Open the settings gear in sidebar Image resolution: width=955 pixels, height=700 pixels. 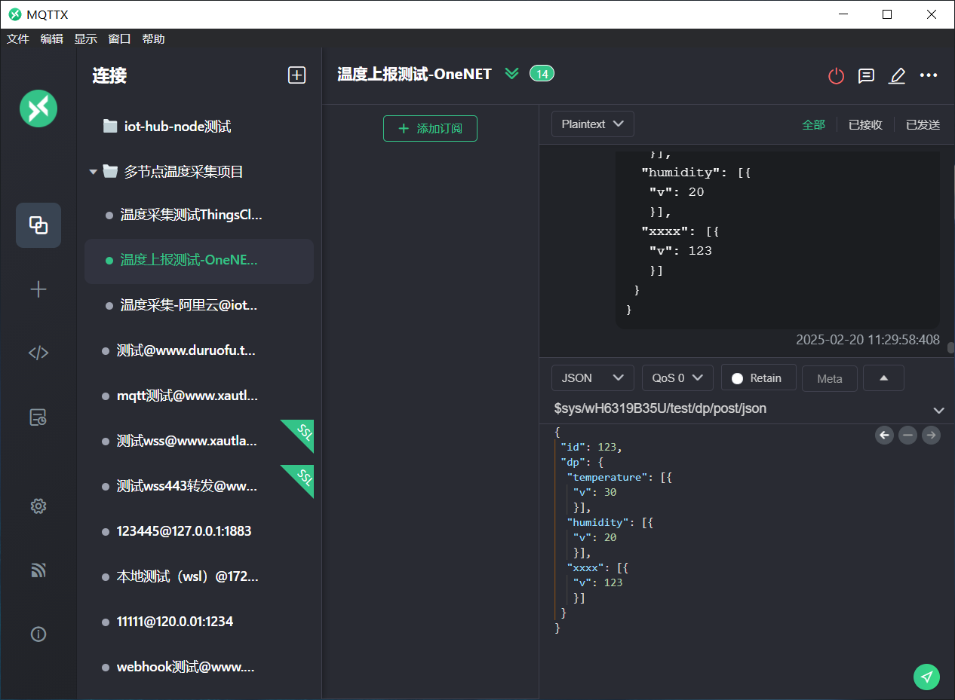click(38, 506)
